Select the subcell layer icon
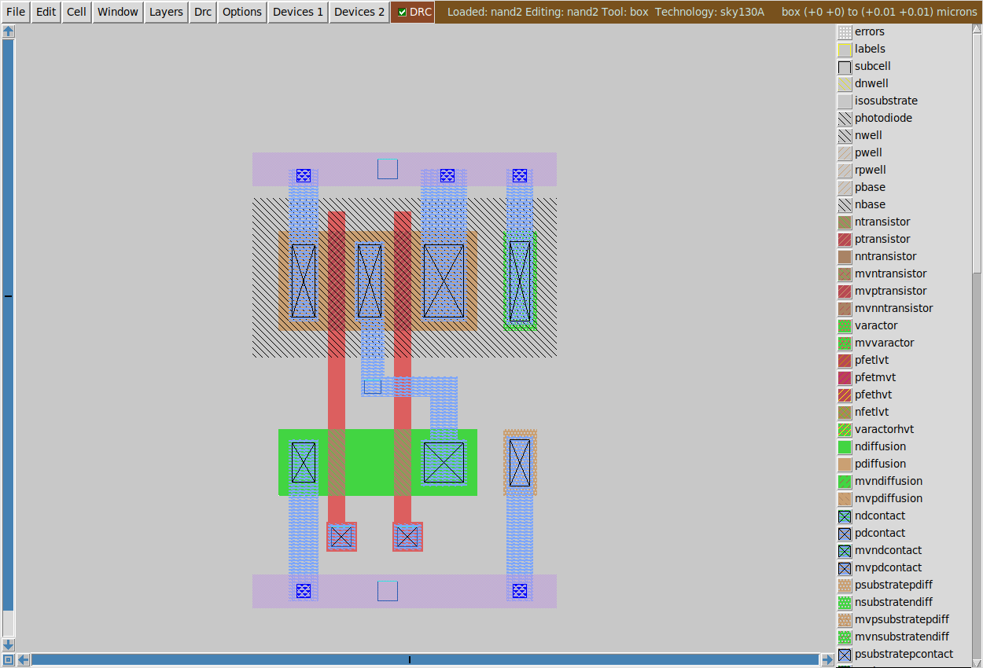This screenshot has height=668, width=983. pos(845,67)
